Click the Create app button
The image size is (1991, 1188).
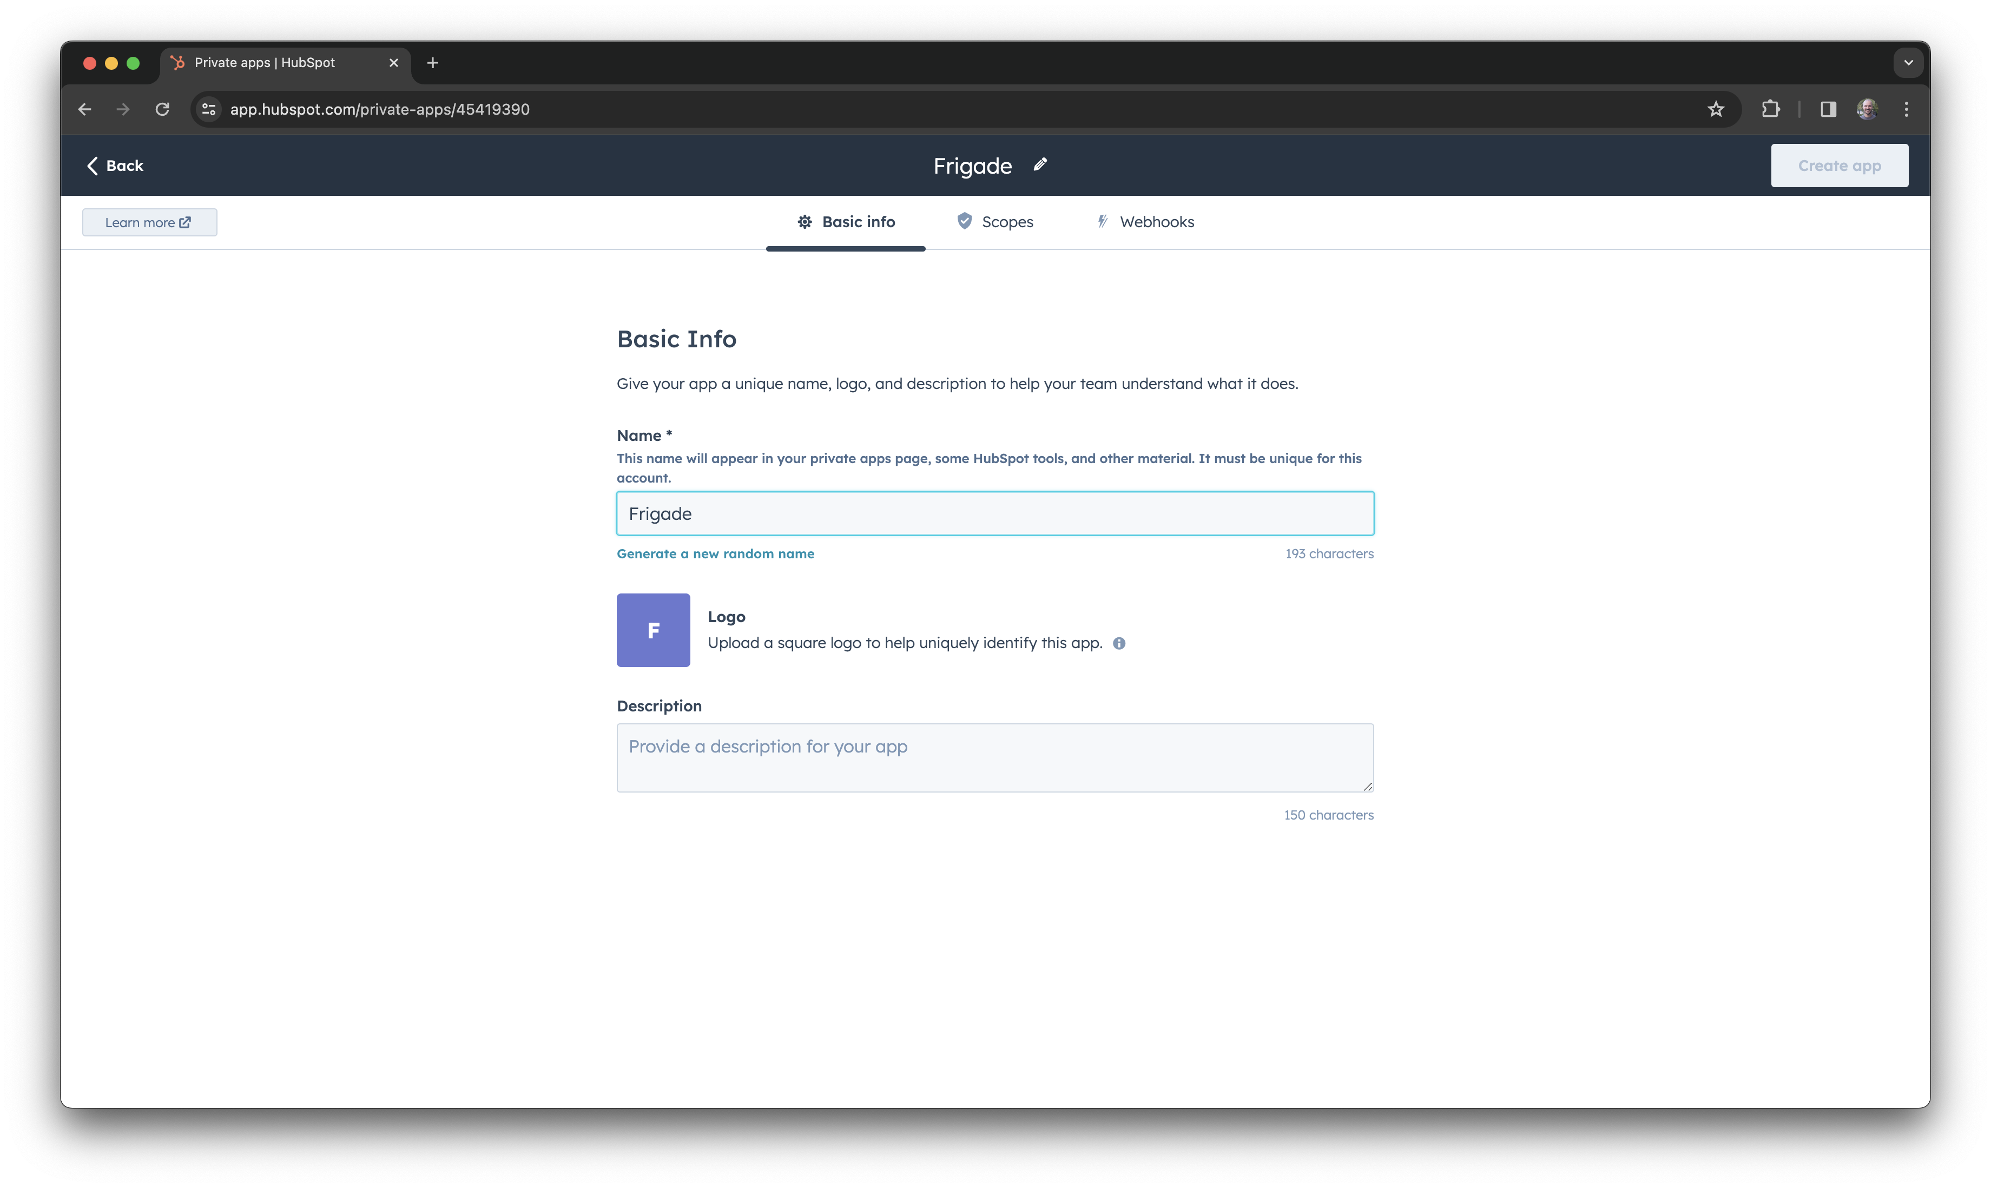[1839, 165]
